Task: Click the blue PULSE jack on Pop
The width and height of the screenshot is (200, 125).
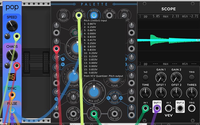Action: [12, 110]
